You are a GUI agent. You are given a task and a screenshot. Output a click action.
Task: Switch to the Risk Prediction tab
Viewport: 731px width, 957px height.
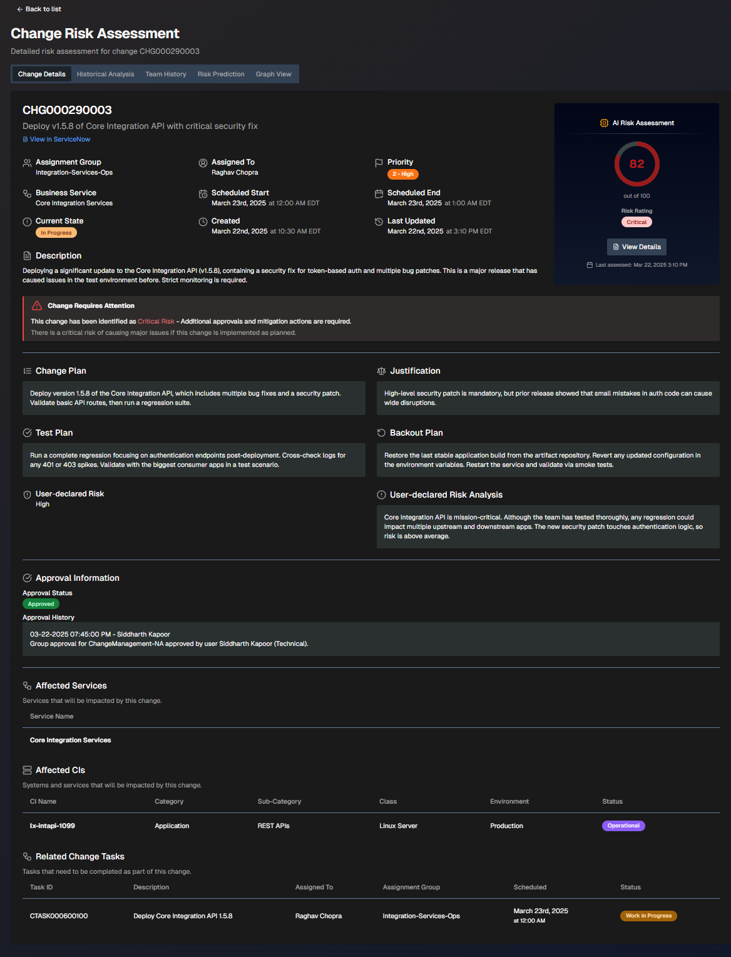(x=220, y=74)
